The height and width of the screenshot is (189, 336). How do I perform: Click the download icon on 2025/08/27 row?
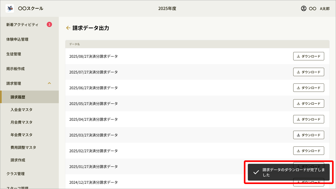tap(298, 56)
